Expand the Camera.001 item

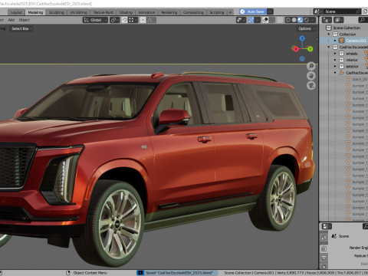(x=335, y=41)
